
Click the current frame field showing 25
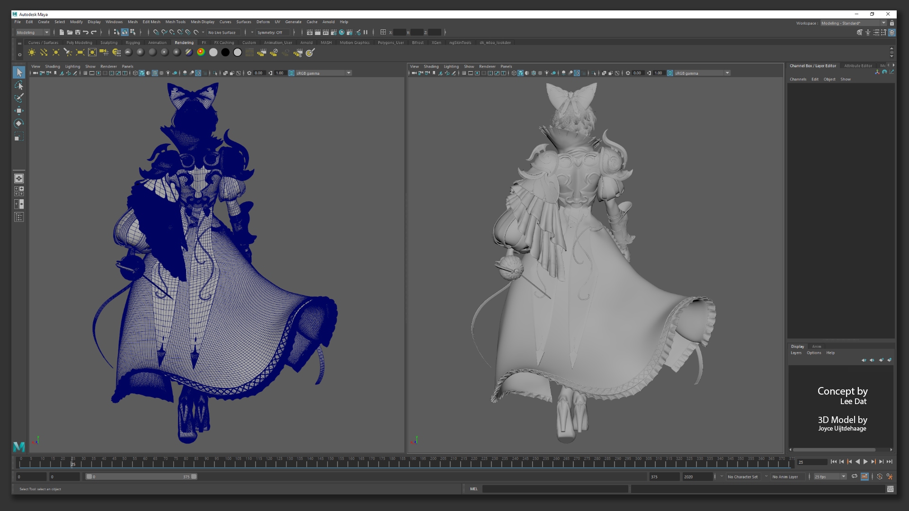tap(811, 462)
